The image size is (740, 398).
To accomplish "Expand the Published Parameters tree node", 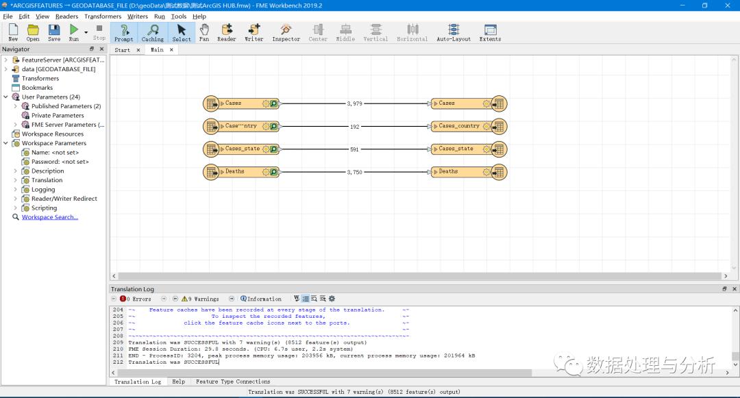I will 16,106.
